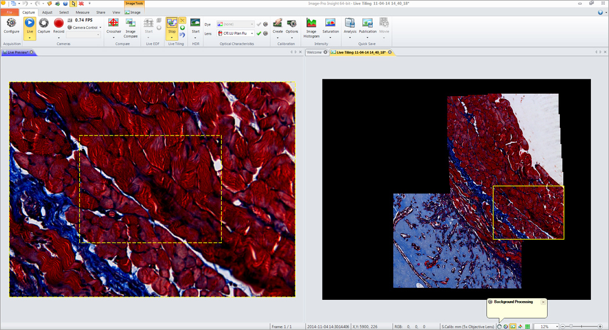The height and width of the screenshot is (330, 609).
Task: Apply lens with the green check mark
Action: [x=259, y=34]
